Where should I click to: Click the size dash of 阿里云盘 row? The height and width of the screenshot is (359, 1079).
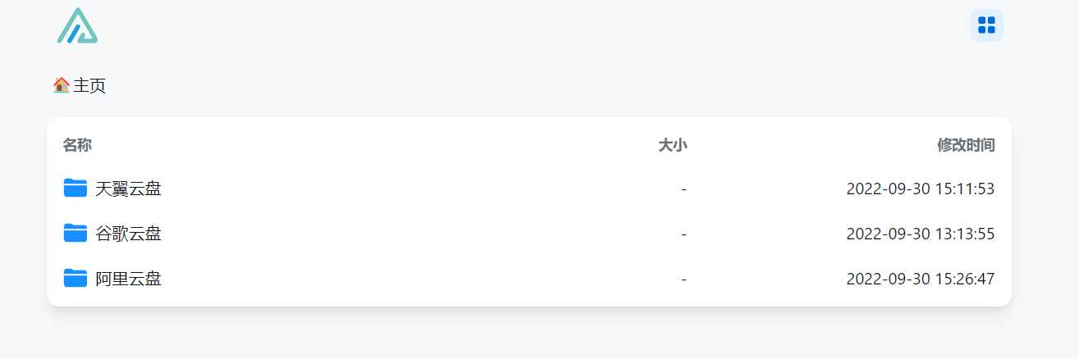click(684, 279)
